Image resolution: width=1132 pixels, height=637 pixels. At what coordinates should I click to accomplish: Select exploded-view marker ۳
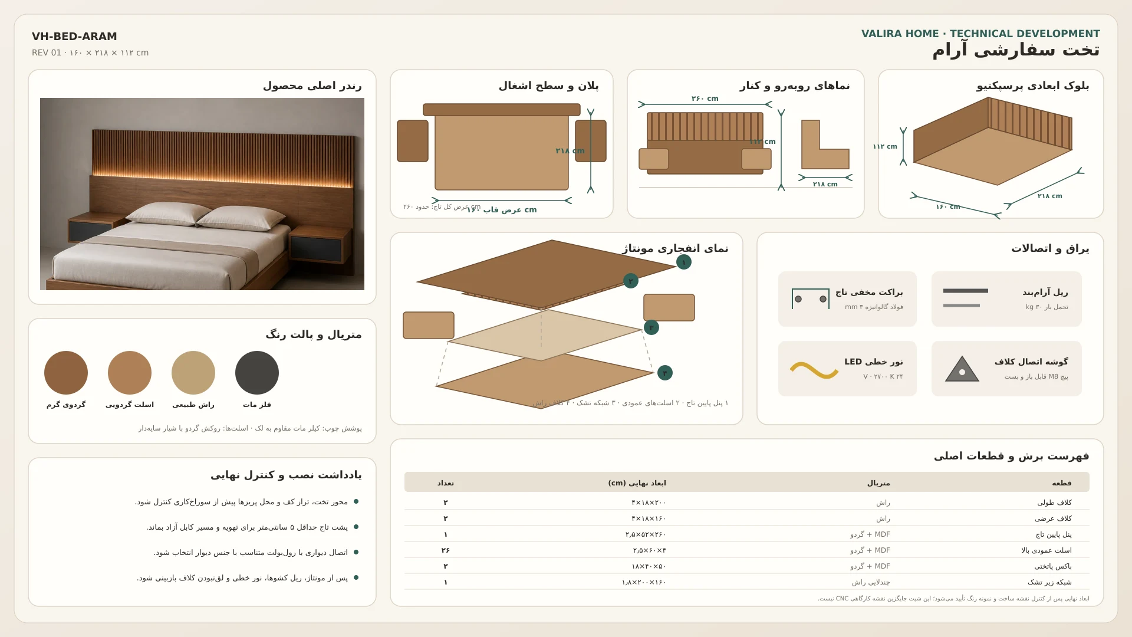pos(651,327)
